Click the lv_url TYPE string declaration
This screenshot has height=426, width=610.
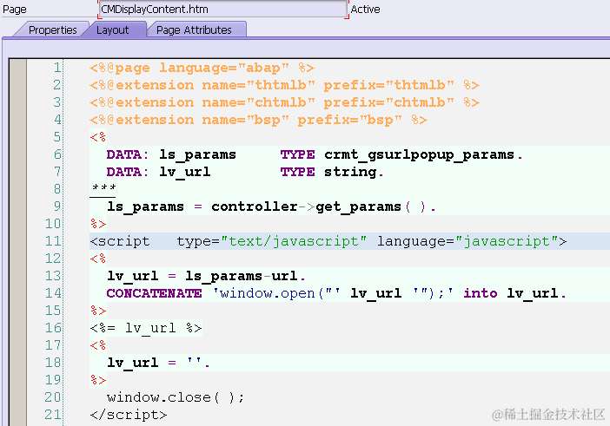tap(245, 172)
